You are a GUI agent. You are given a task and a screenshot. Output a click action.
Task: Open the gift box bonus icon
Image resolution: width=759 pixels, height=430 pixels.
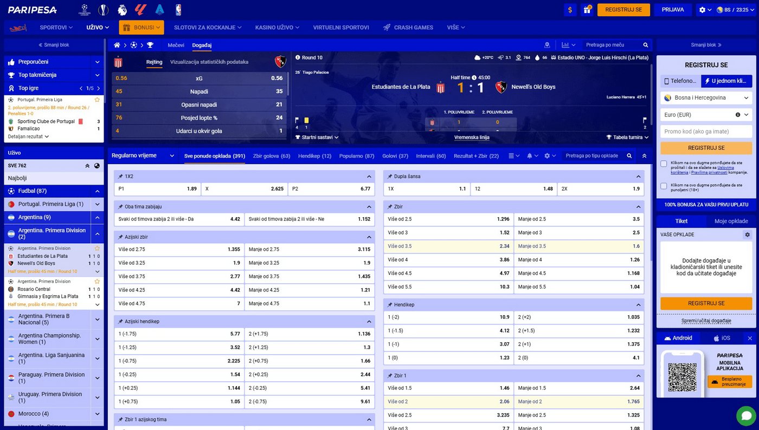tap(587, 10)
